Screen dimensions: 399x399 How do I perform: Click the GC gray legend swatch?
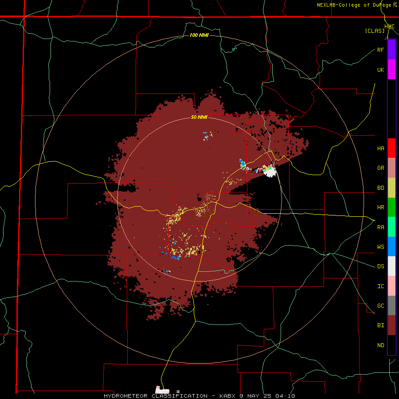pos(391,305)
